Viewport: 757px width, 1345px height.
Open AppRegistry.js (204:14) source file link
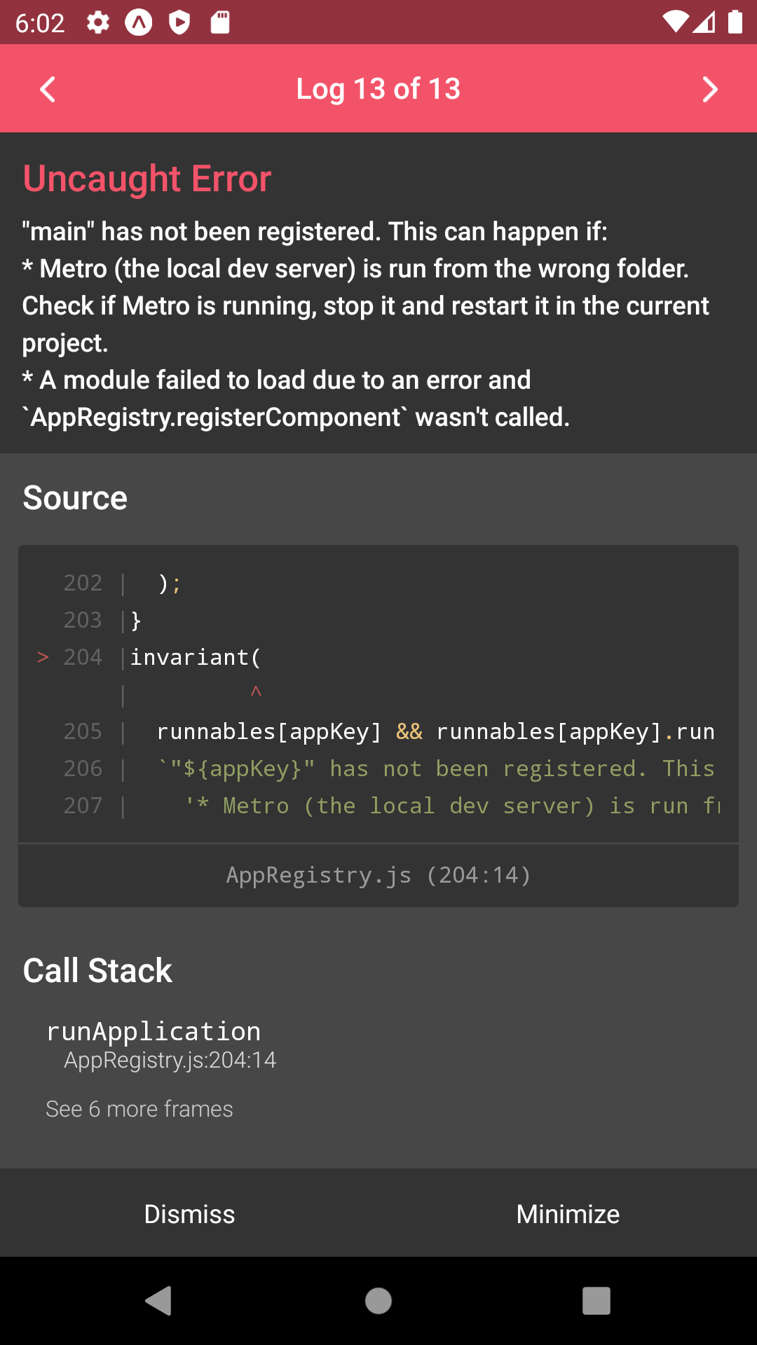378,875
